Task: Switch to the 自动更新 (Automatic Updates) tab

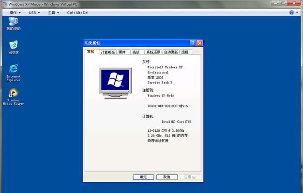Action: 171,52
